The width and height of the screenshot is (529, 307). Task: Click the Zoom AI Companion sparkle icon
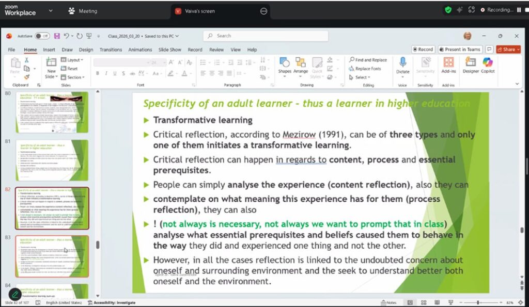point(459,10)
